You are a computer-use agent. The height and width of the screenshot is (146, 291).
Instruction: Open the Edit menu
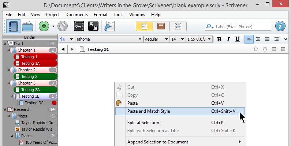click(22, 15)
